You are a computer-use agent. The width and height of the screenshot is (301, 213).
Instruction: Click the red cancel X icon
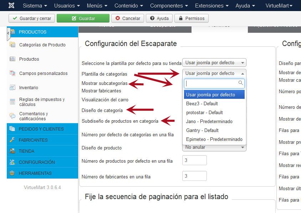(118, 18)
